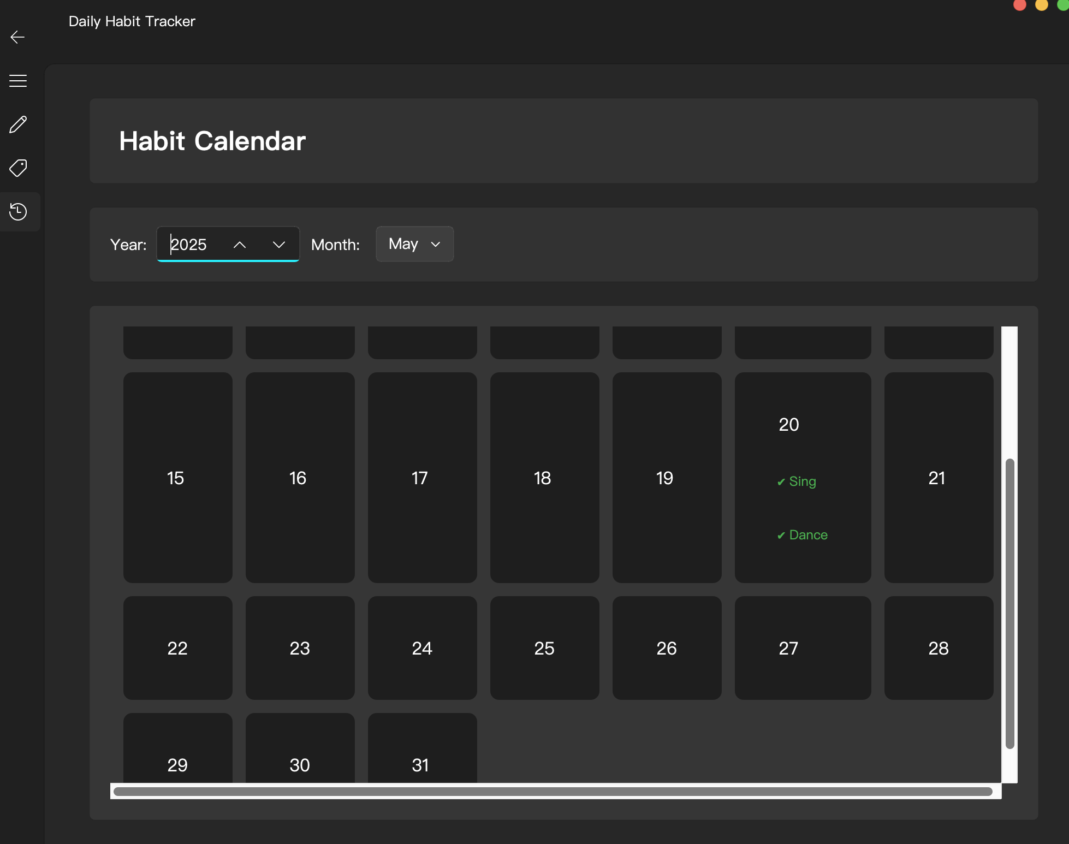
Task: Open the pencil edit page
Action: click(x=17, y=124)
